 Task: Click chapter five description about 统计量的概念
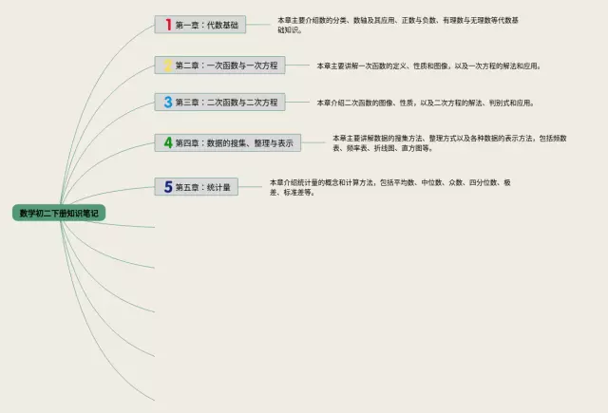pyautogui.click(x=390, y=187)
